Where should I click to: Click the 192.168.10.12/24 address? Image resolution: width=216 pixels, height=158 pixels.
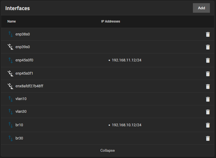click(x=126, y=125)
